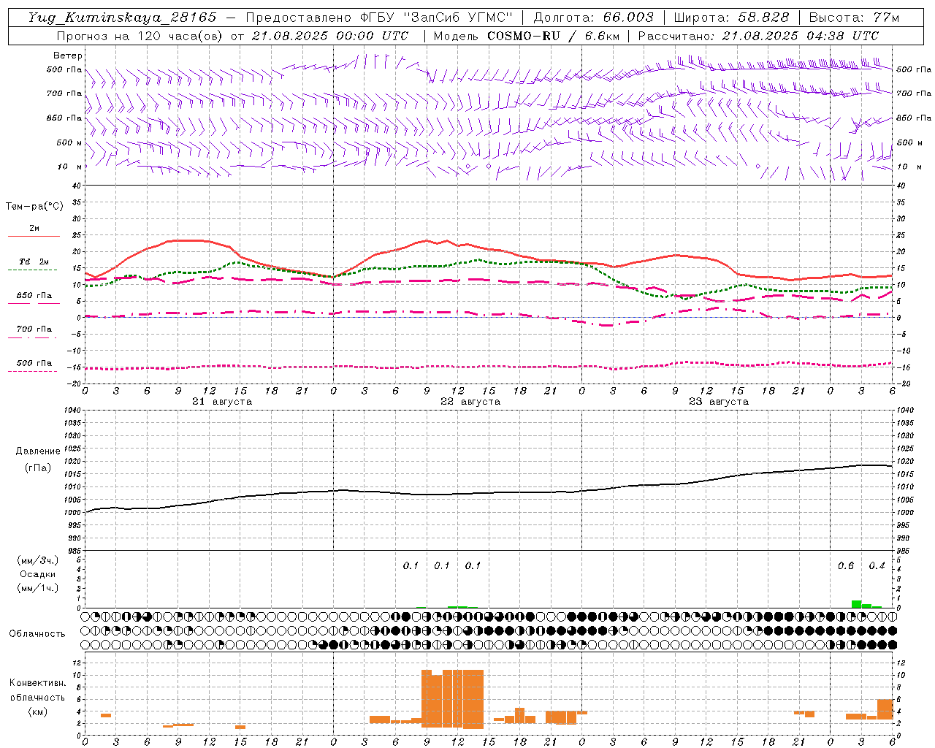This screenshot has height=748, width=935.
Task: Click the 700 гПа temperature legend entry
Action: click(34, 329)
